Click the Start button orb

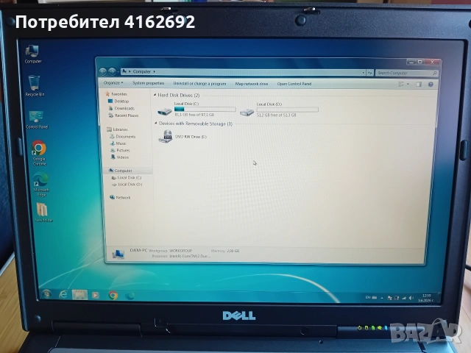click(x=46, y=293)
